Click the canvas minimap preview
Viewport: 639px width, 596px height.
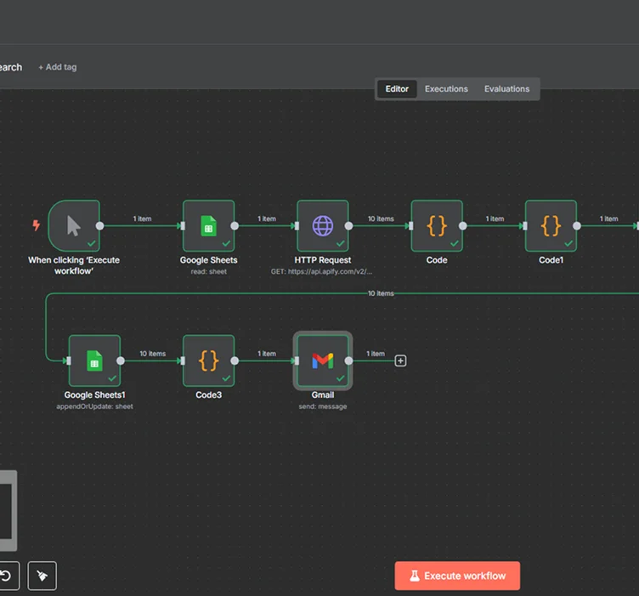7,510
